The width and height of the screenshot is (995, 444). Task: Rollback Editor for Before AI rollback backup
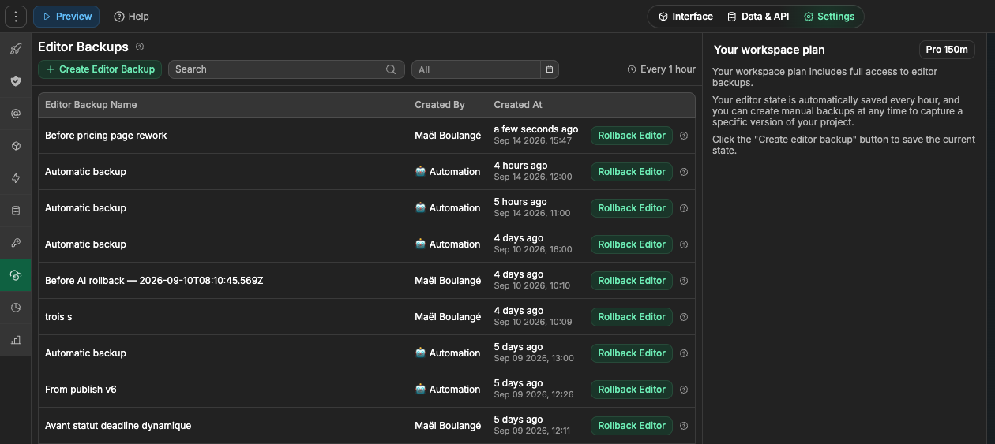click(632, 281)
